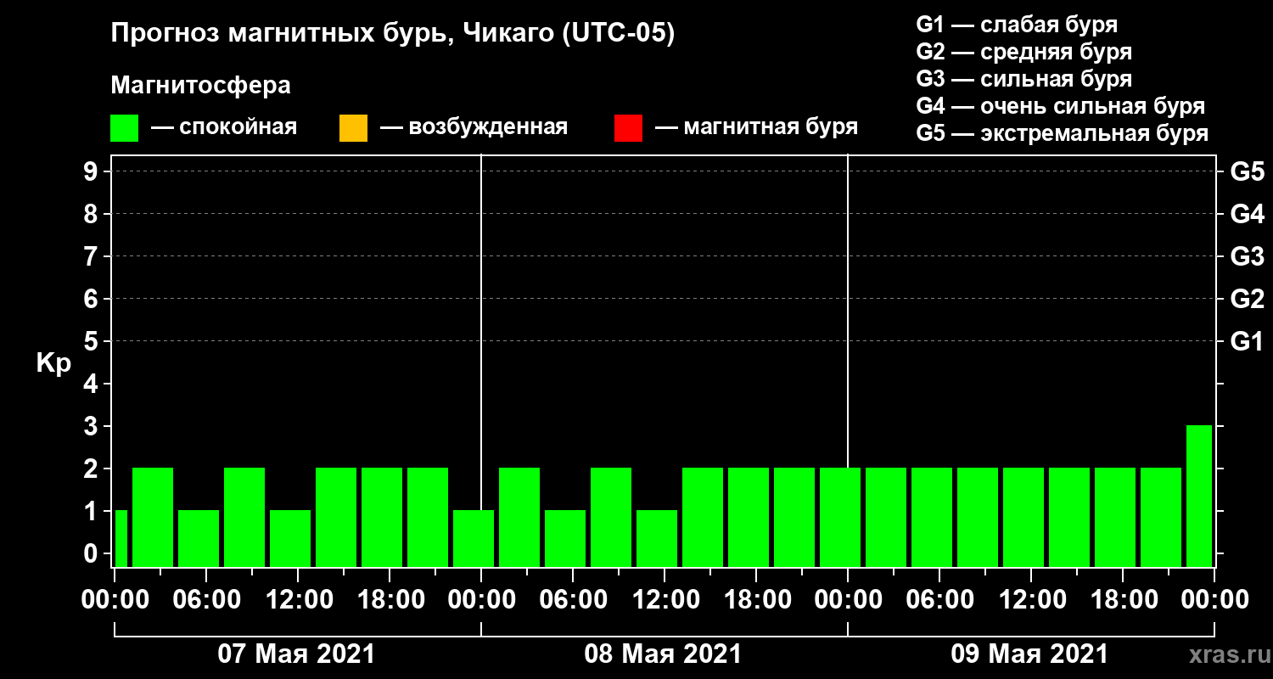Click the '06:00' time label above '07 Мая 2021'
This screenshot has width=1273, height=679.
point(207,599)
